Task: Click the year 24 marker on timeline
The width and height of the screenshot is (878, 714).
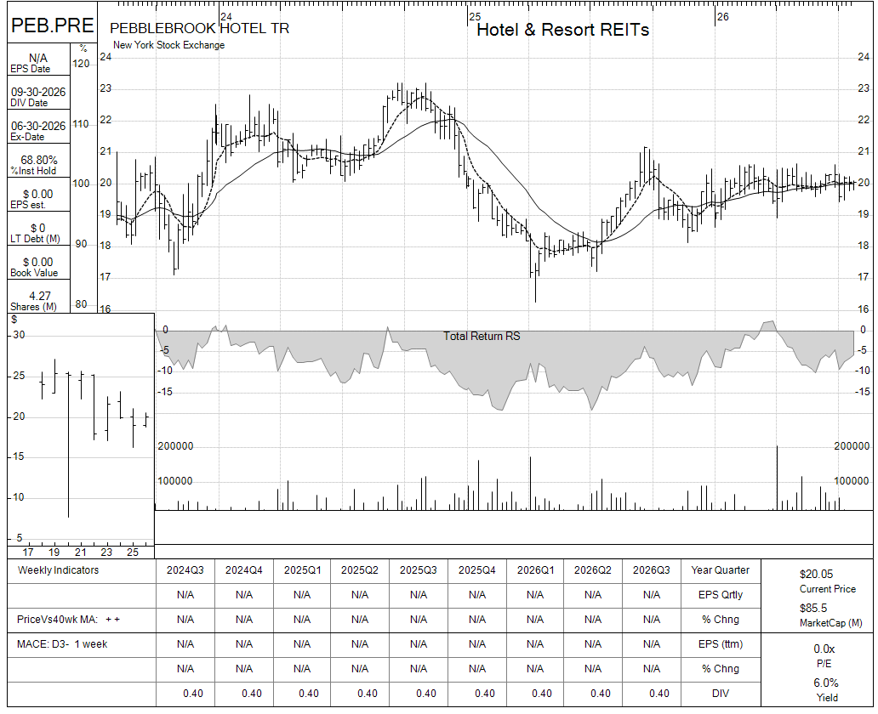Action: [x=225, y=17]
